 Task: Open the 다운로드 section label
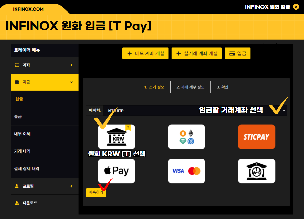tap(30, 203)
